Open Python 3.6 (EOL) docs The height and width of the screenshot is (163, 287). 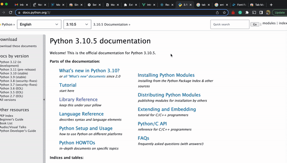click(x=11, y=88)
